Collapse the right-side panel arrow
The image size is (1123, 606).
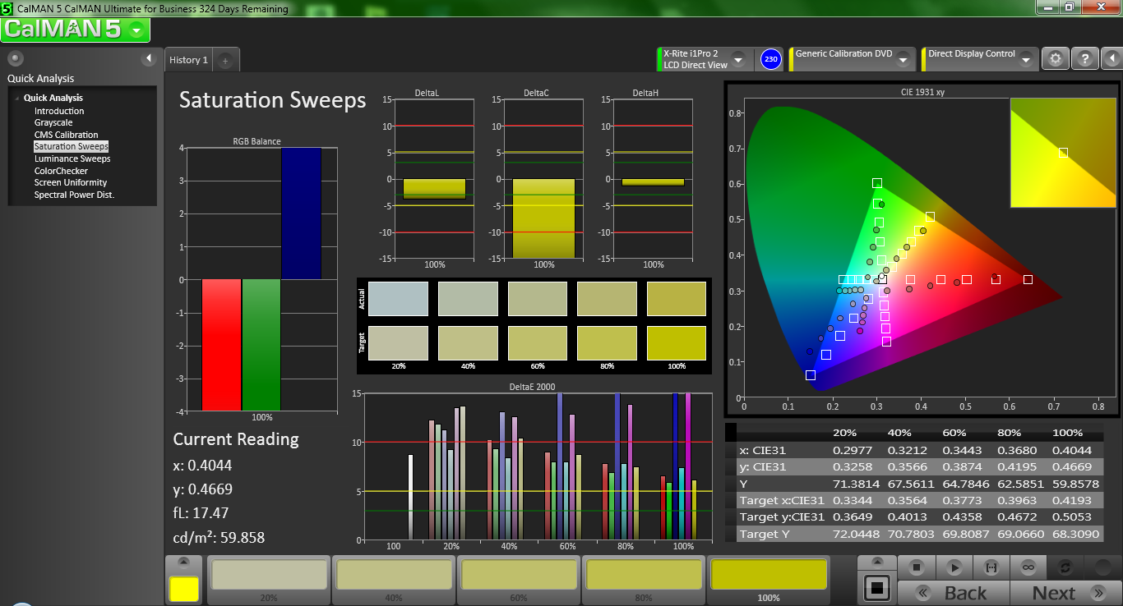tap(1111, 59)
